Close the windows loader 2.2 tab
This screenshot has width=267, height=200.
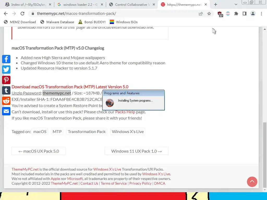pos(102,5)
